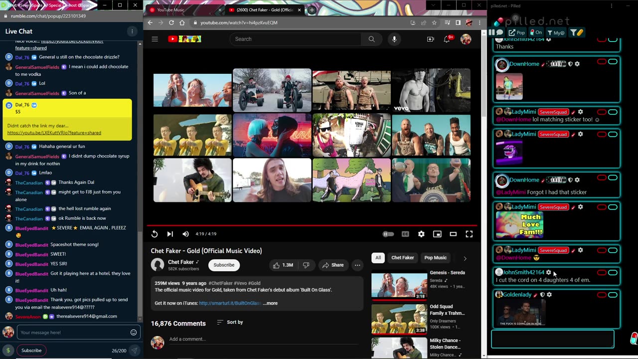Toggle the Pilled On switch

click(536, 32)
